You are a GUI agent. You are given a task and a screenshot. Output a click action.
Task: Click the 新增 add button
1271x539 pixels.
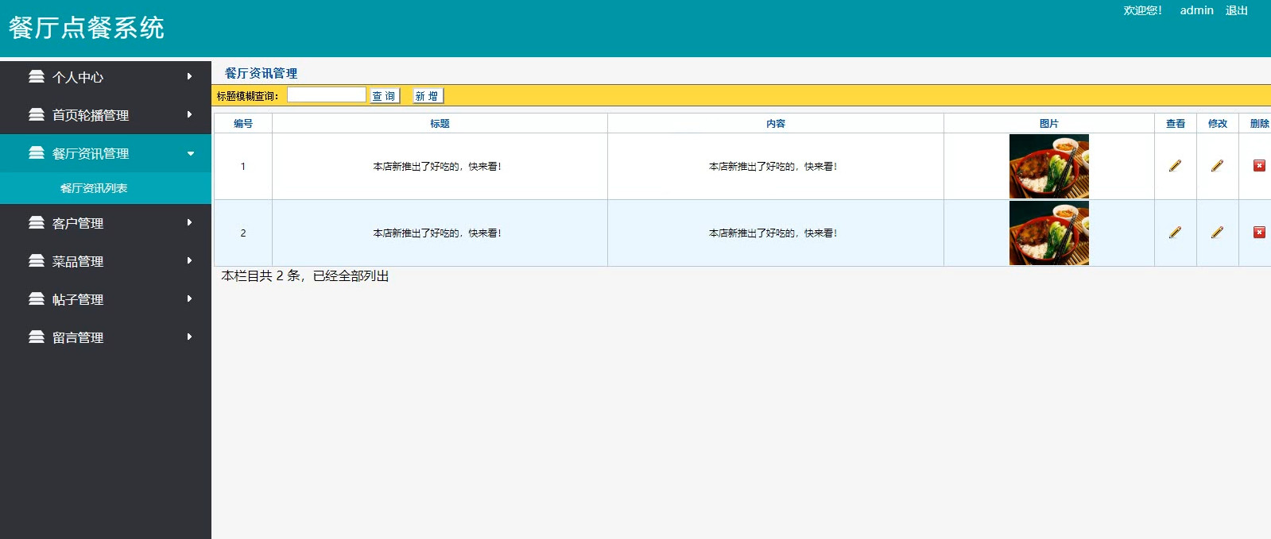(428, 96)
